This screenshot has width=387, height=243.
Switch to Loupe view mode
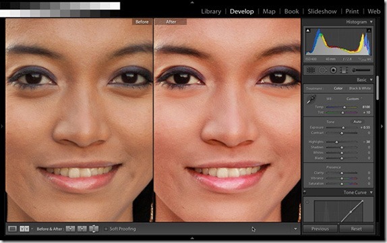(x=12, y=229)
